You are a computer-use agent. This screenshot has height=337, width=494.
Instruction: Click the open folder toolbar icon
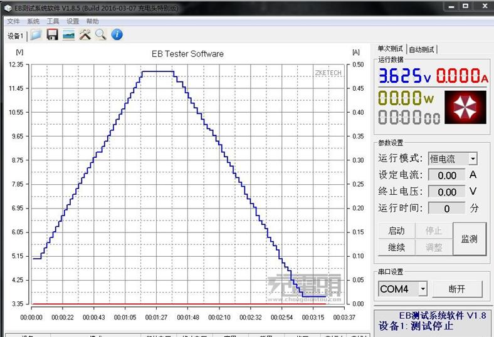pyautogui.click(x=36, y=35)
